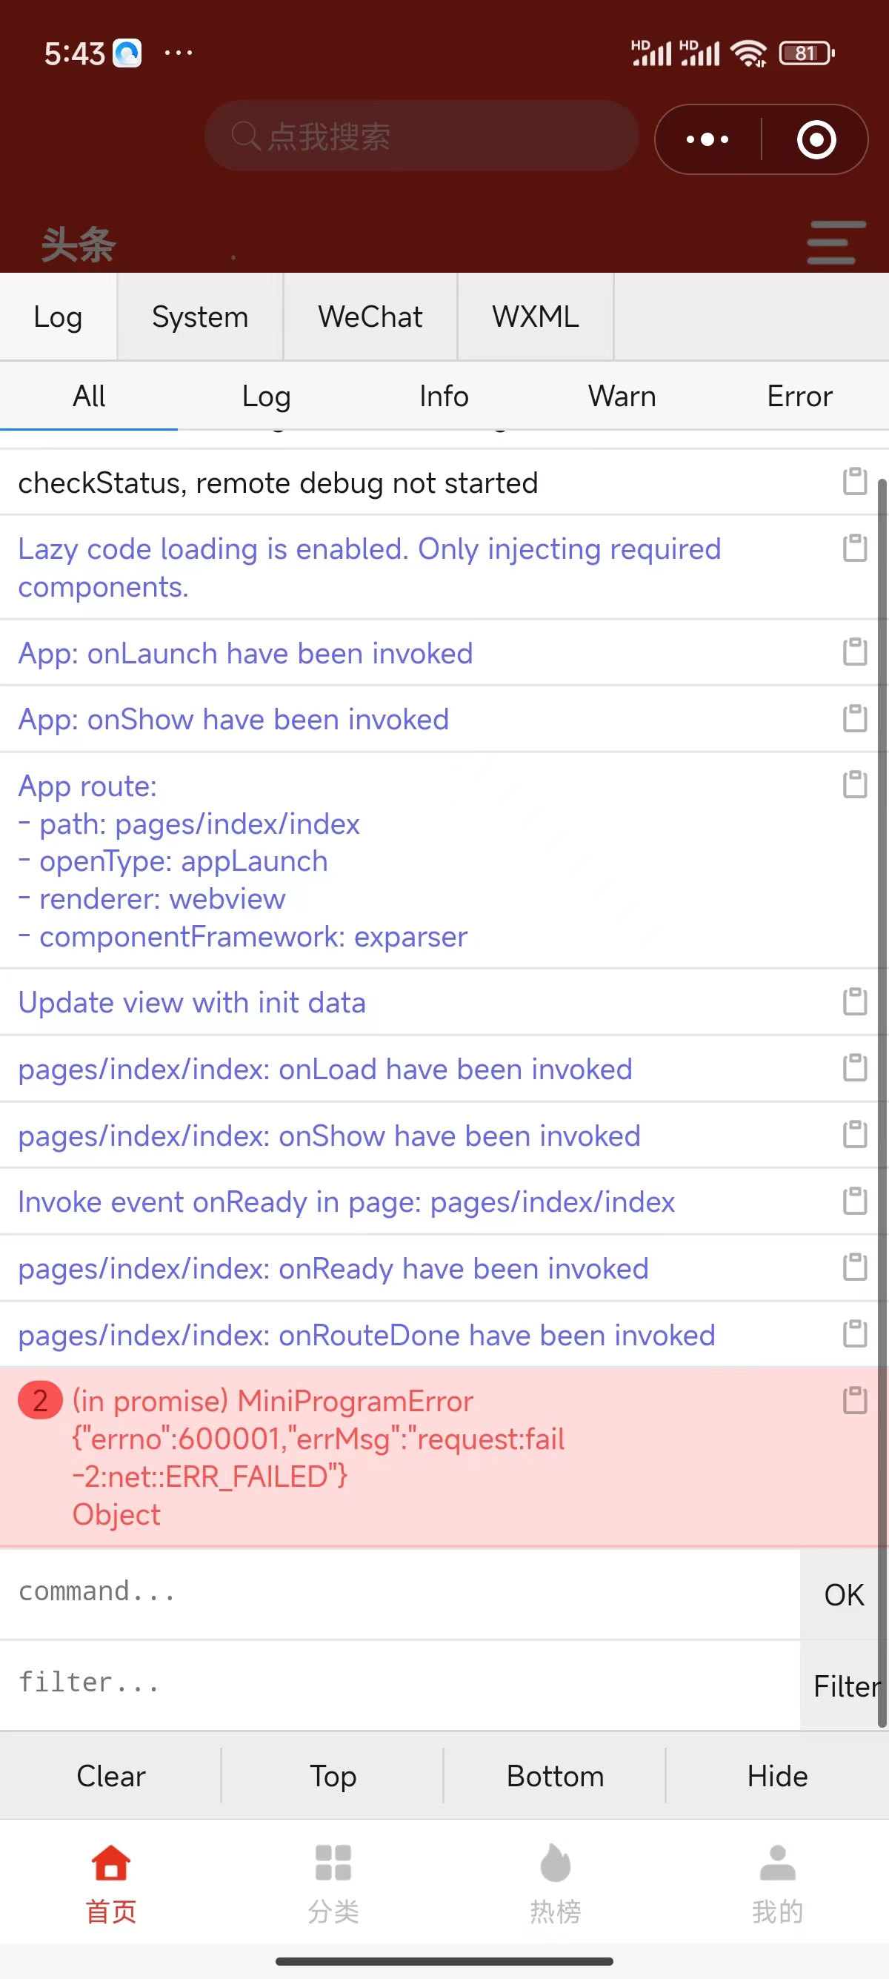Clear the console logs
Image resolution: width=889 pixels, height=1979 pixels.
111,1775
